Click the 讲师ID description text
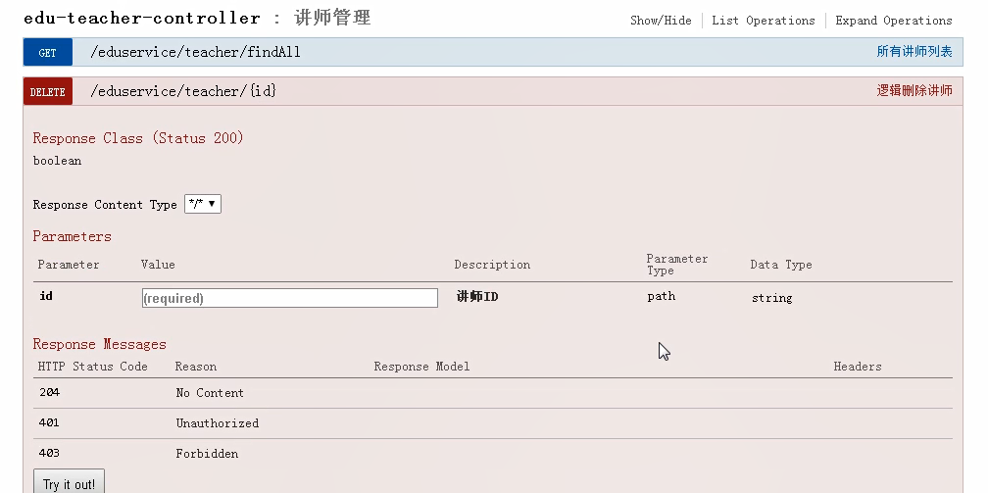The width and height of the screenshot is (988, 493). coord(477,296)
